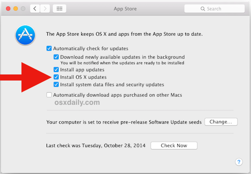The width and height of the screenshot is (251, 174).
Task: Go forward with the right chevron
Action: click(45, 8)
